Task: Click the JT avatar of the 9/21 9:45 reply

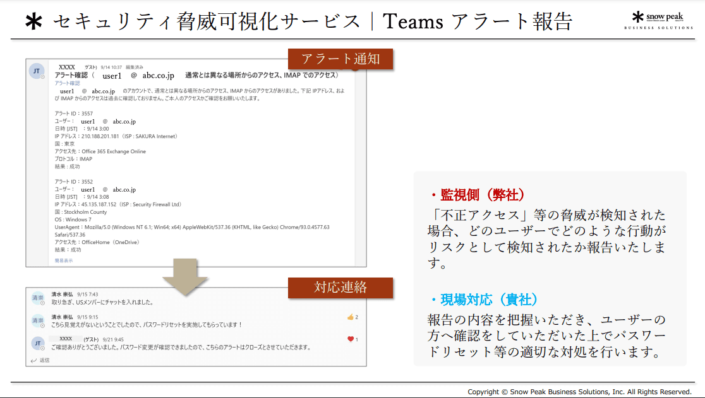Action: click(x=38, y=343)
